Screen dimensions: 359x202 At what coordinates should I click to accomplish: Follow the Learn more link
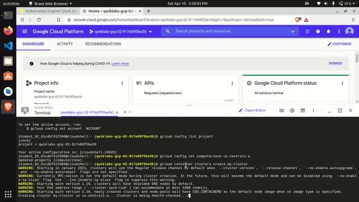[120, 63]
